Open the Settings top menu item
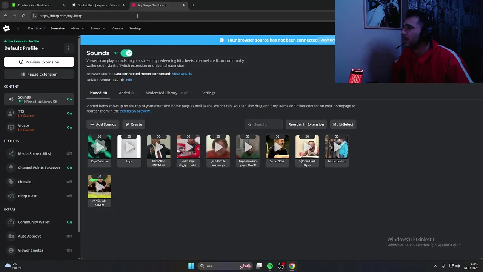Image resolution: width=483 pixels, height=272 pixels. [x=135, y=28]
